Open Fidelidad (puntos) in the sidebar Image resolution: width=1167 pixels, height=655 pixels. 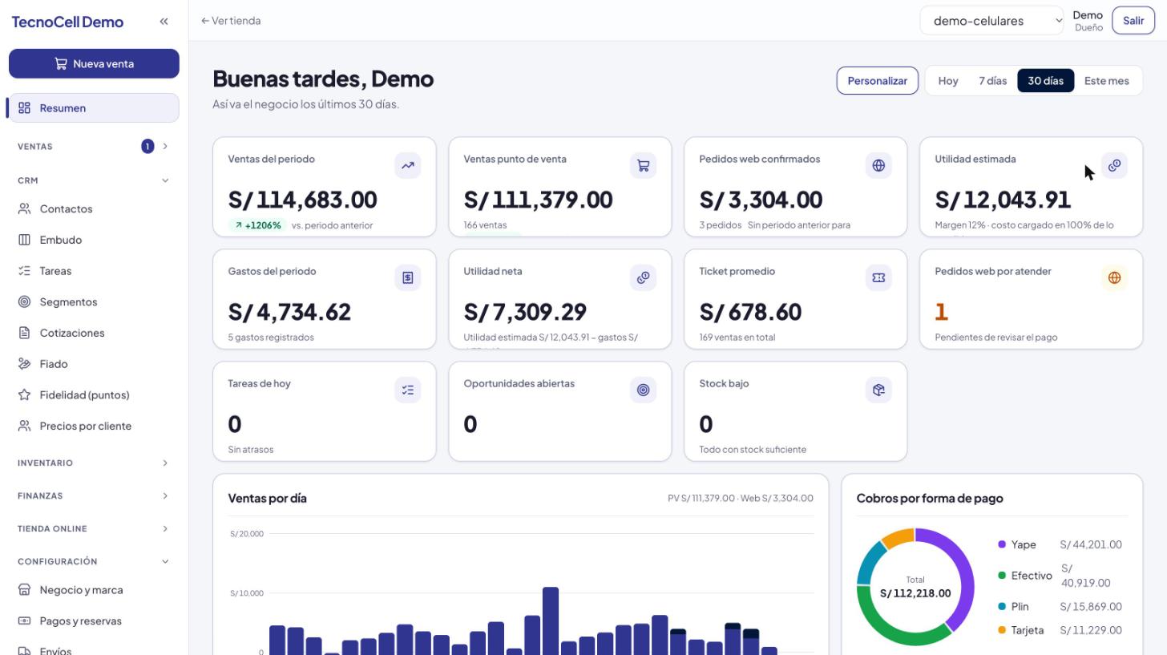94,394
